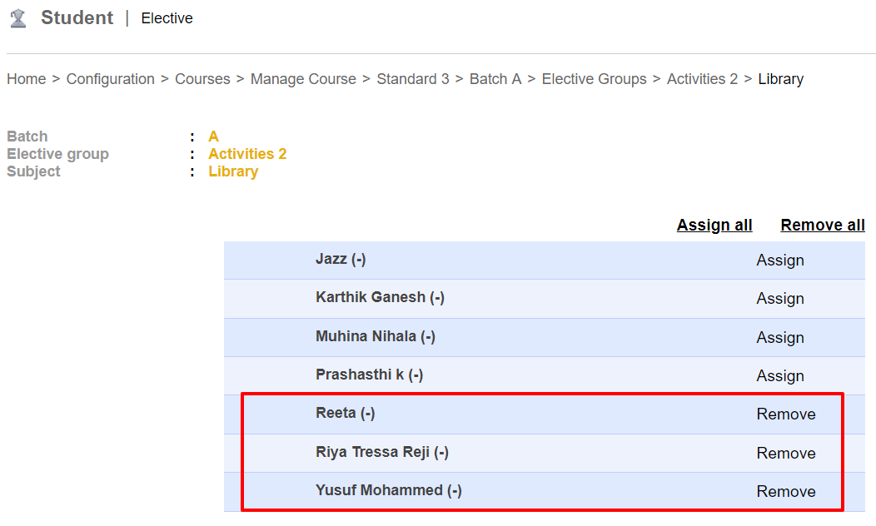
Task: Navigate to Manage Course breadcrumb
Action: [303, 79]
